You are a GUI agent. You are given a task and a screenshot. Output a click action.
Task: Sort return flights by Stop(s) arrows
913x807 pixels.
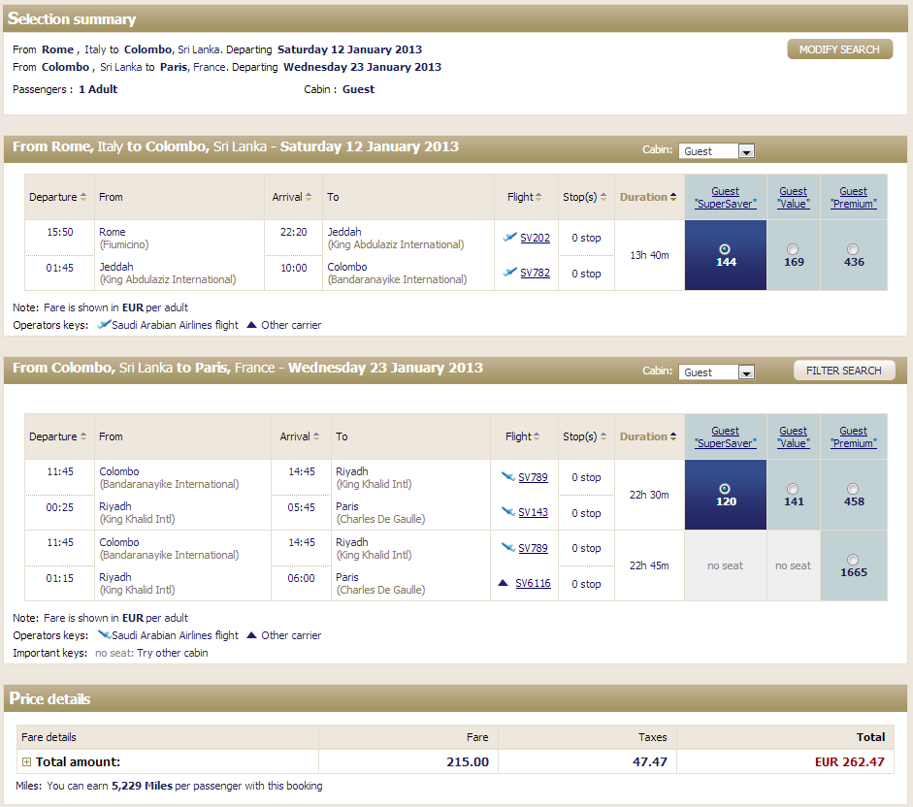pos(604,436)
